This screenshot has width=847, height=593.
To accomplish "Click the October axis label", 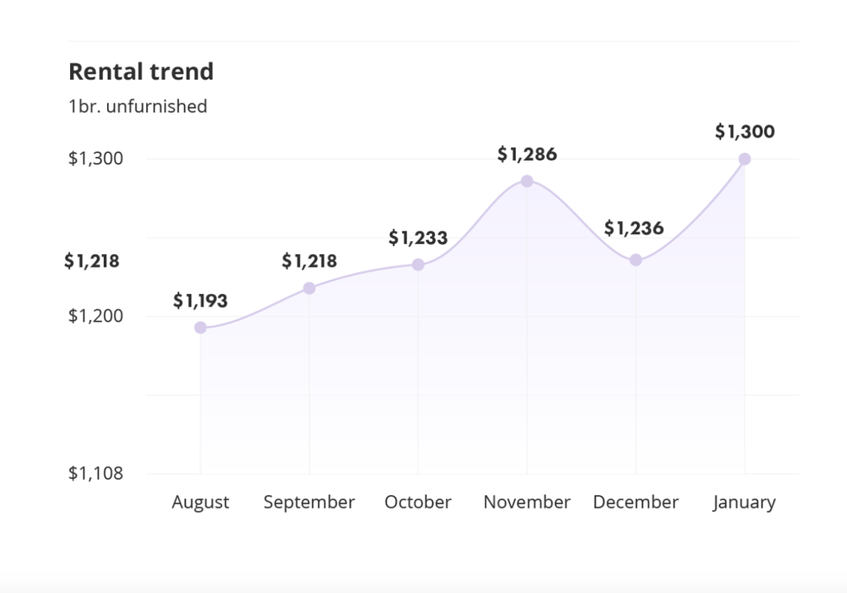I will (x=418, y=502).
